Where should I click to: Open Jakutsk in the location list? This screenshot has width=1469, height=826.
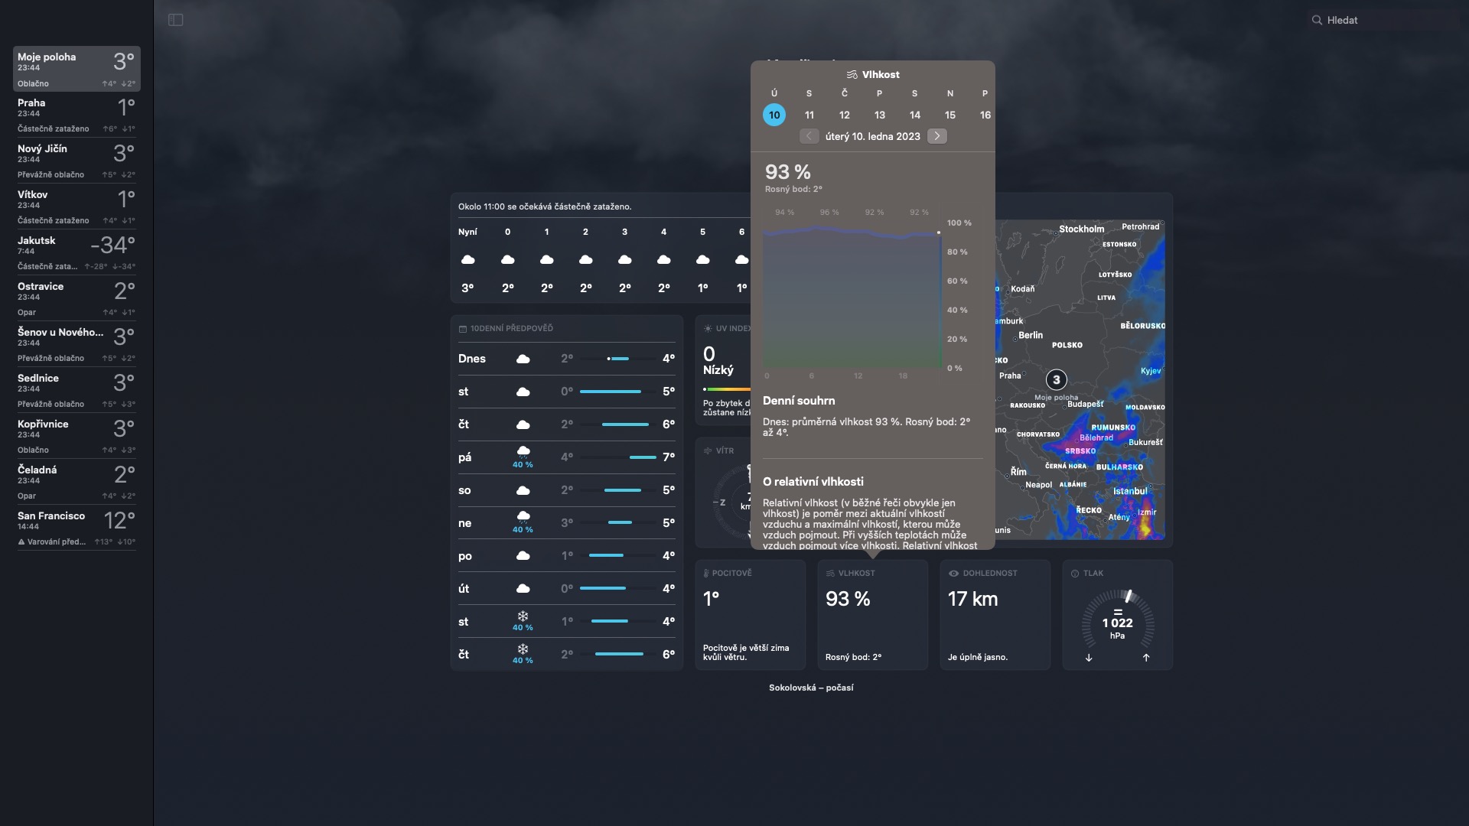pos(76,252)
